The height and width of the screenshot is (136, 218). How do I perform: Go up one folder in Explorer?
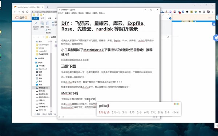pyautogui.click(x=44, y=37)
